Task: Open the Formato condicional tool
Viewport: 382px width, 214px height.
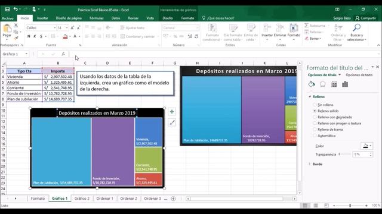Action: point(212,33)
